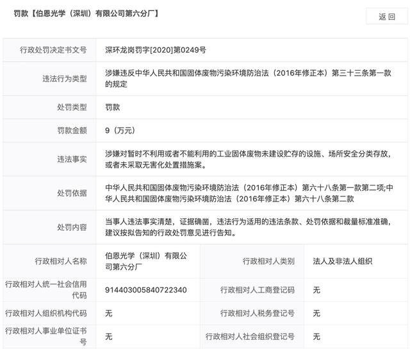Screen dimensions: 410x349
Task: Click the 行政相对人工商登记码 label
Action: (x=258, y=290)
